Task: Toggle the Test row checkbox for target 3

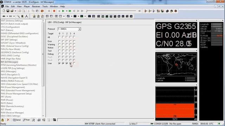Action: click(70, 51)
